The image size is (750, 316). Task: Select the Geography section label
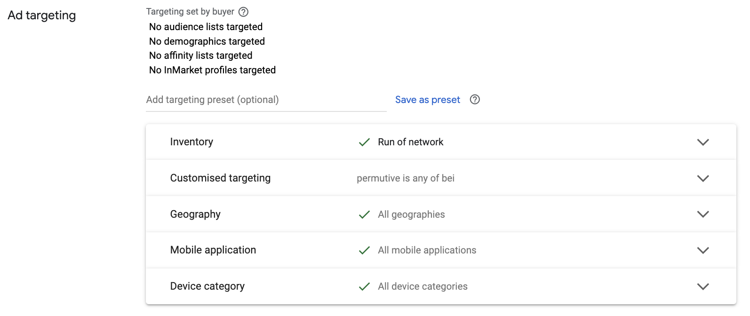click(195, 214)
